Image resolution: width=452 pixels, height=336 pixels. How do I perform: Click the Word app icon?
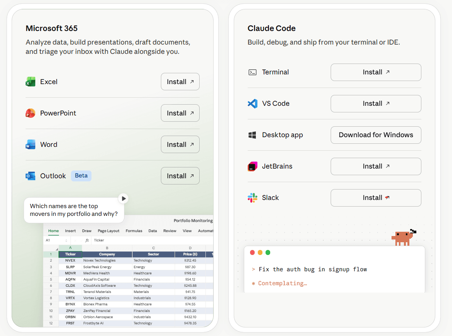click(x=31, y=145)
